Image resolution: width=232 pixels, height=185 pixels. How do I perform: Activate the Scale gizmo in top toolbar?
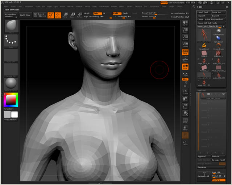(72, 15)
